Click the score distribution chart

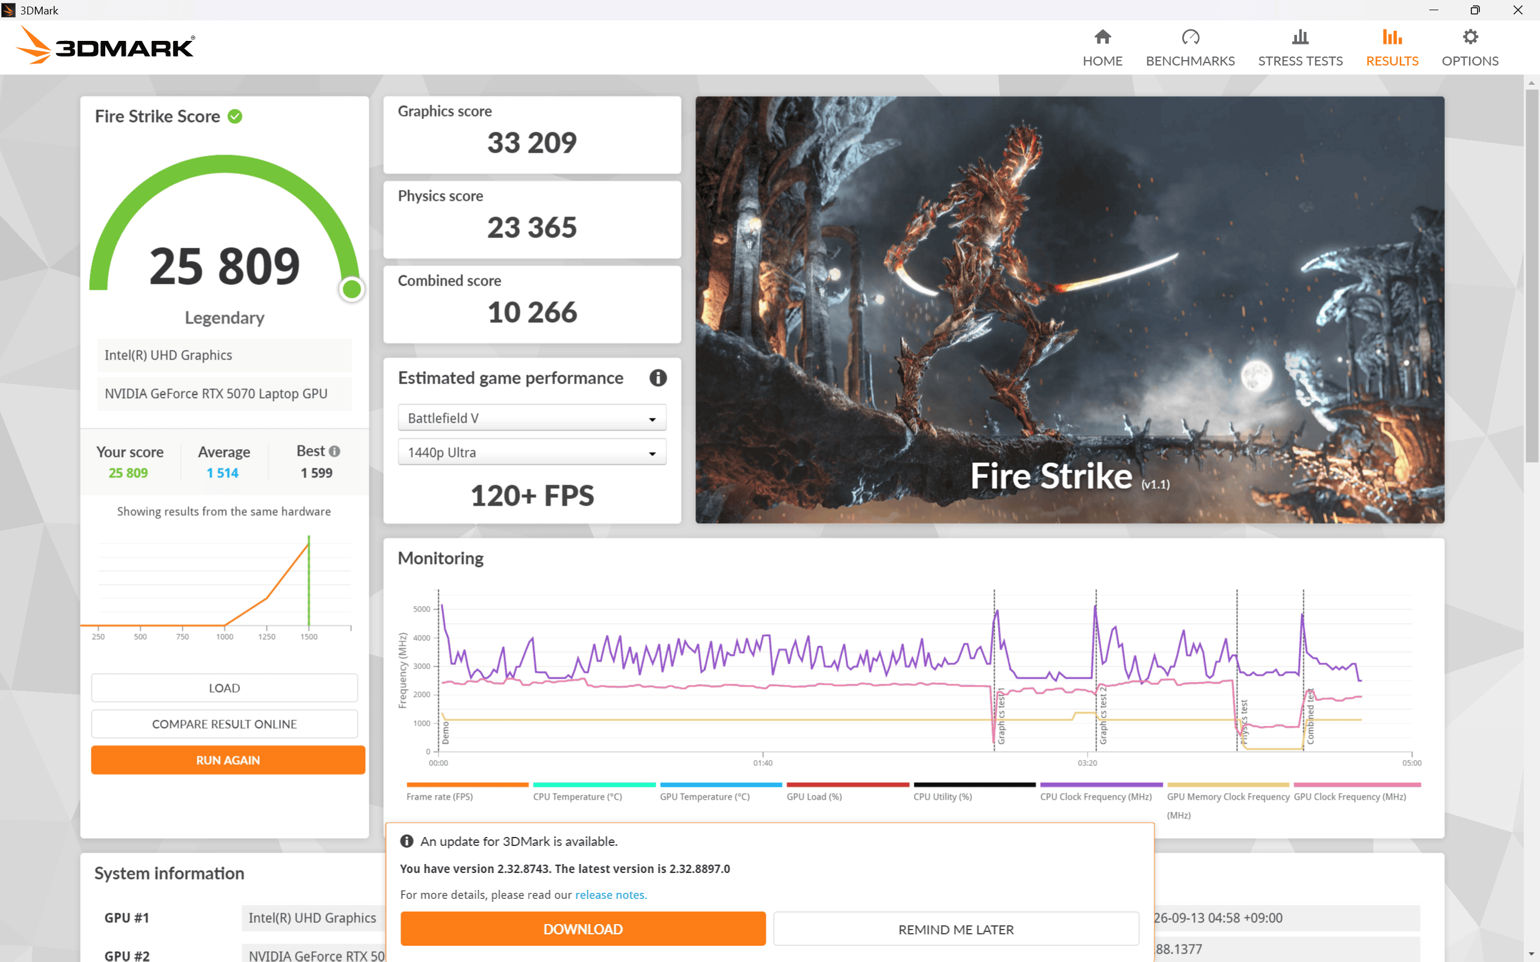pos(217,587)
